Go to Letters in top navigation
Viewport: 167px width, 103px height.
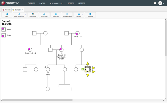(x=82, y=3)
